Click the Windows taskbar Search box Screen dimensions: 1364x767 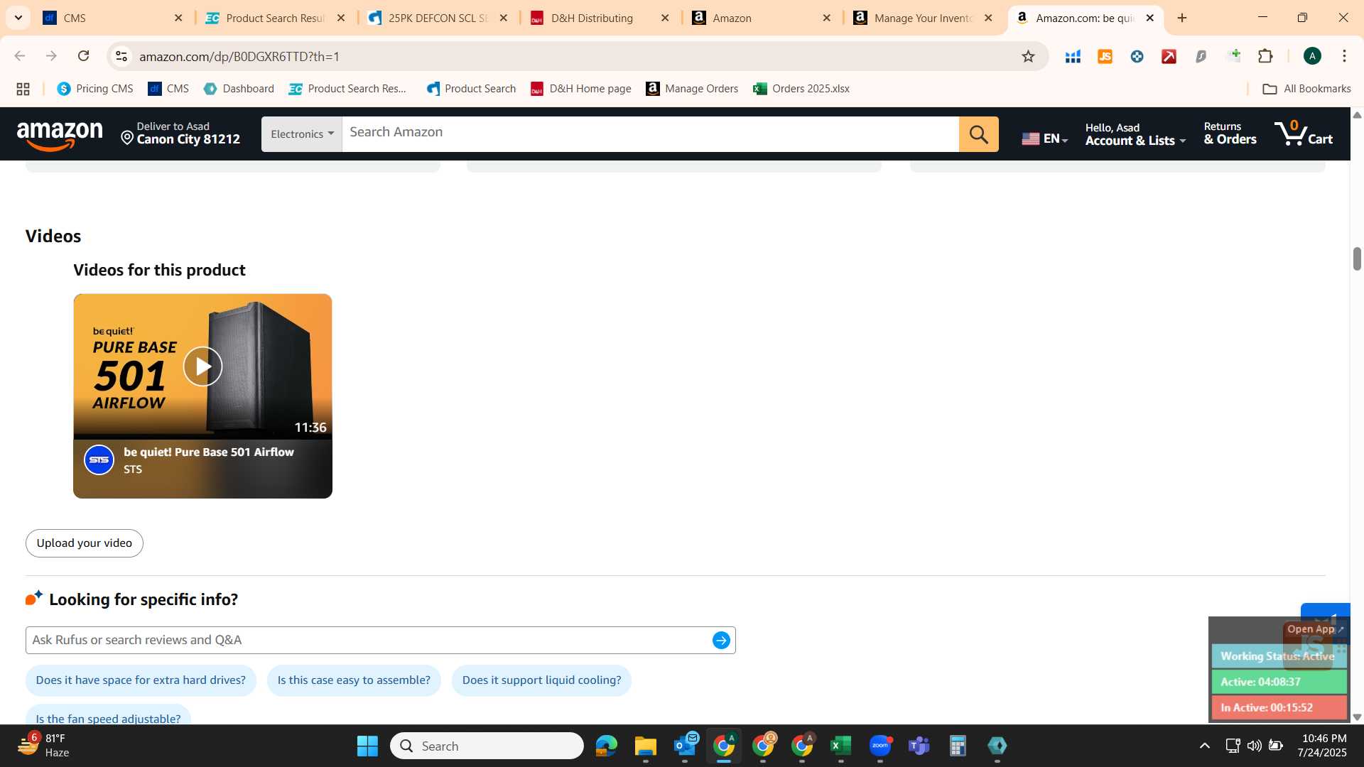pyautogui.click(x=487, y=746)
